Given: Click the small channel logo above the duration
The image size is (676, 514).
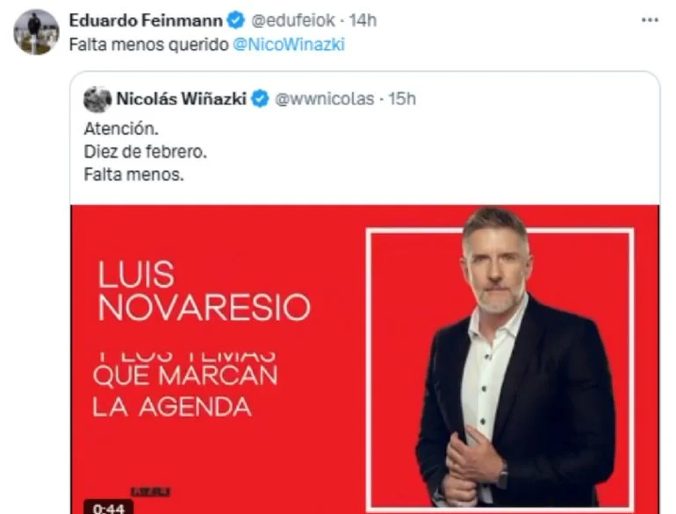Looking at the screenshot, I should click(x=151, y=491).
